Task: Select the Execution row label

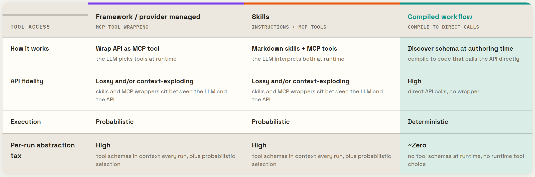Action: point(26,122)
